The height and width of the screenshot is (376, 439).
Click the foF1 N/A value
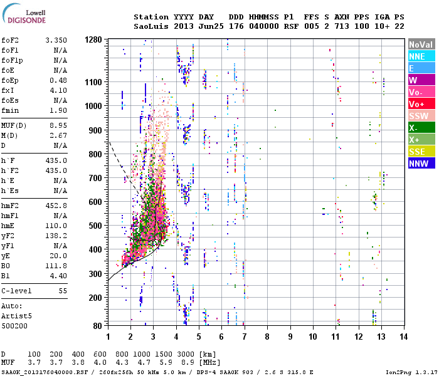[60, 50]
